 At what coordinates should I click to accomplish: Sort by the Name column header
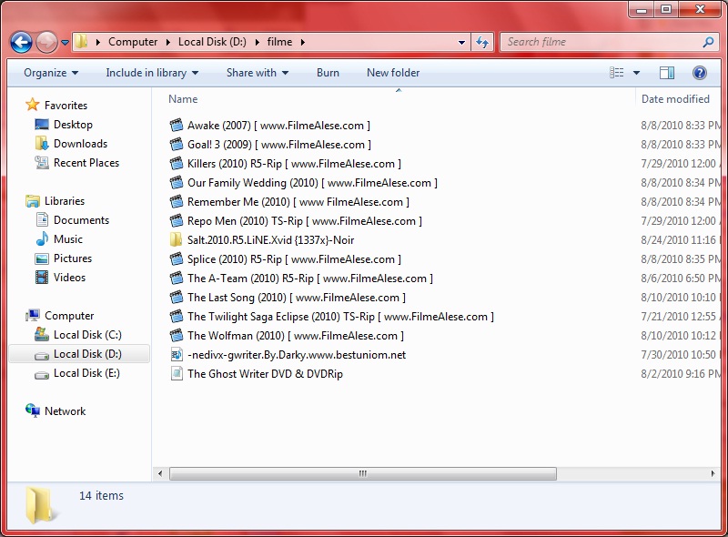point(183,99)
